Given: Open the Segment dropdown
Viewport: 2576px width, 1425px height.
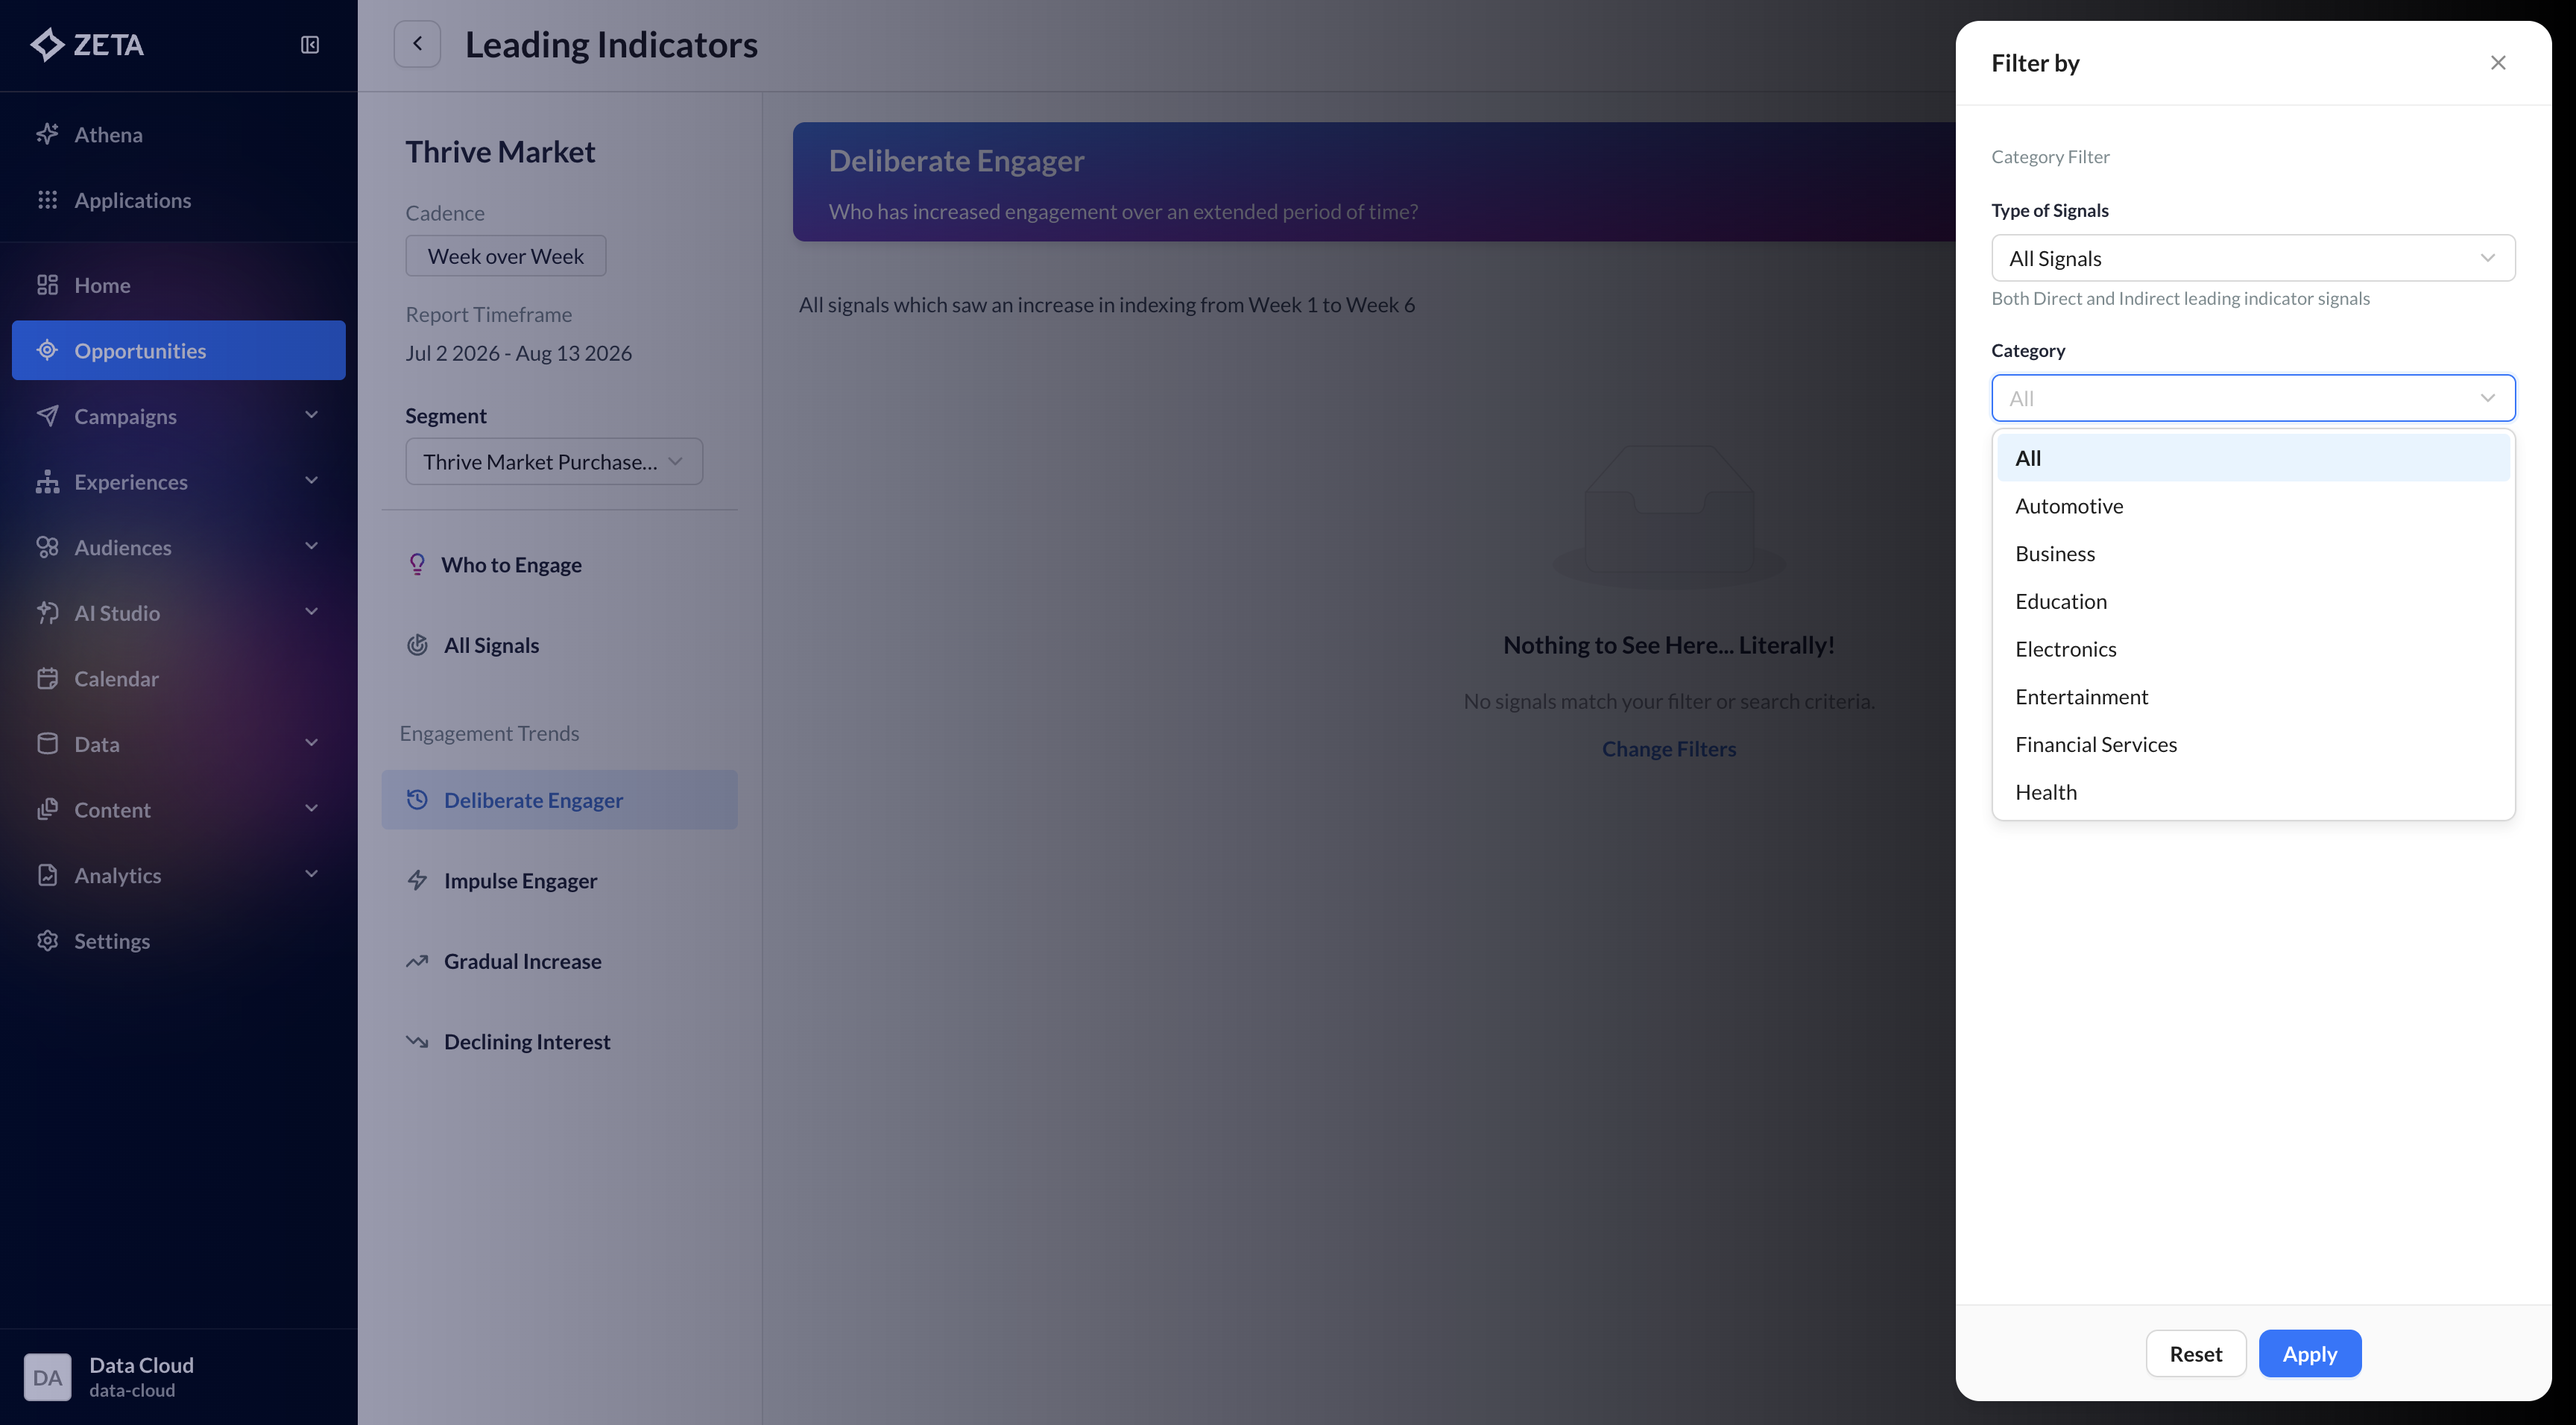Looking at the screenshot, I should (x=554, y=462).
